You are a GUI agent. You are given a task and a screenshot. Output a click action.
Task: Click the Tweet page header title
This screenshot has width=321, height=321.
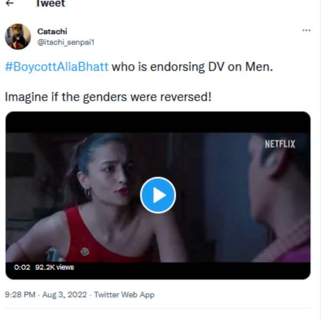[50, 4]
